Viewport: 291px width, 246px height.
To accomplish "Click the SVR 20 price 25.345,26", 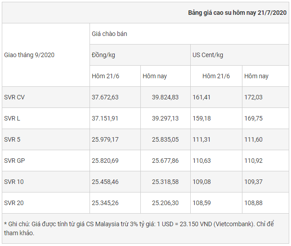I will click(105, 203).
